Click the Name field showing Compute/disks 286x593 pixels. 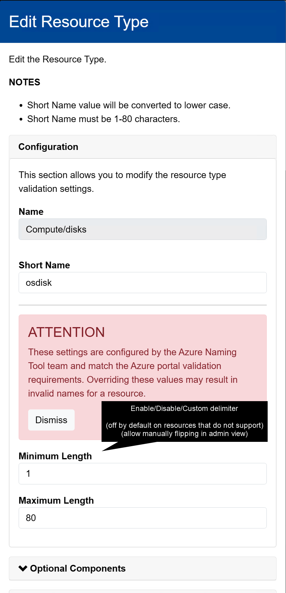[143, 229]
